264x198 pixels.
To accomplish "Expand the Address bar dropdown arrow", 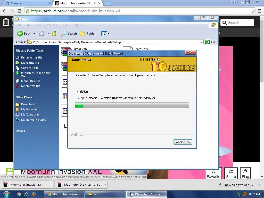I will pyautogui.click(x=201, y=42).
